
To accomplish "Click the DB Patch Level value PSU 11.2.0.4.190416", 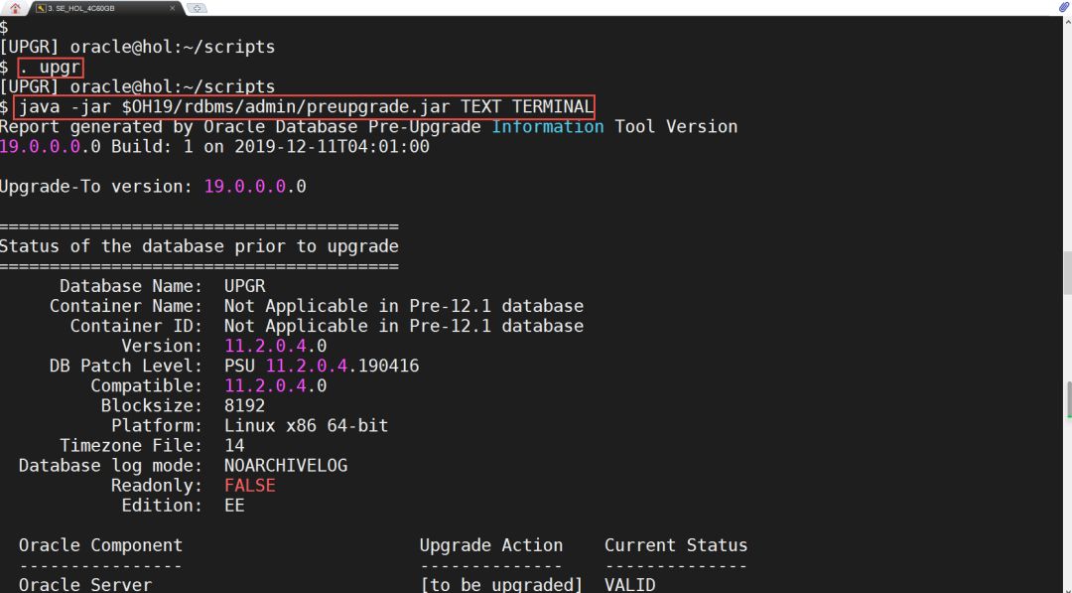I will click(322, 366).
